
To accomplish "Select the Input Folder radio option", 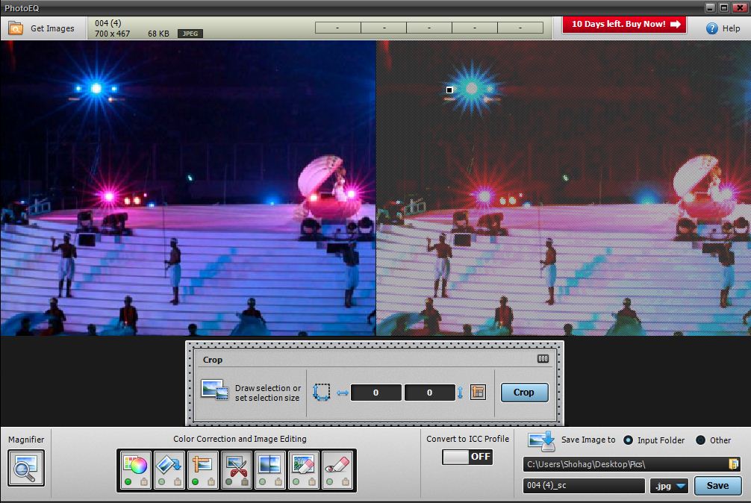I will (x=629, y=440).
